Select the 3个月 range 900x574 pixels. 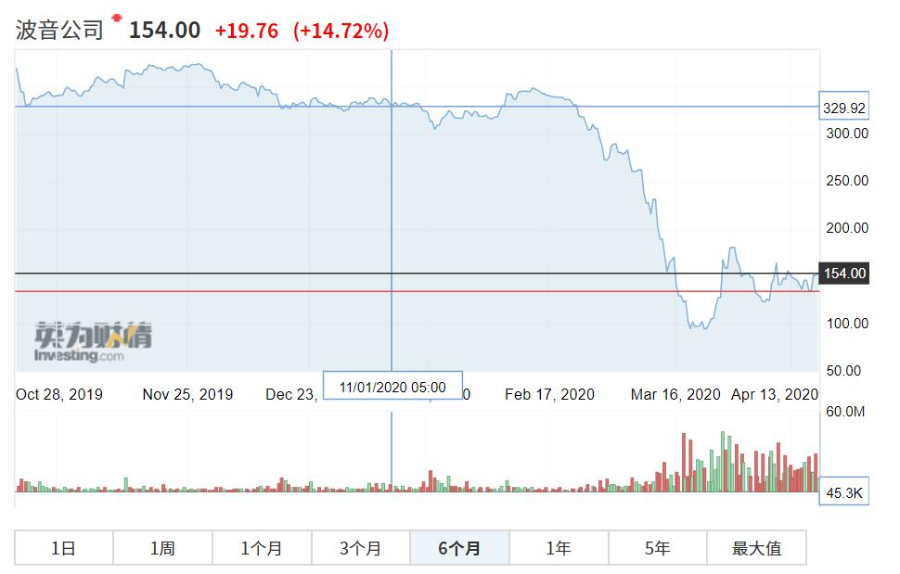click(361, 547)
